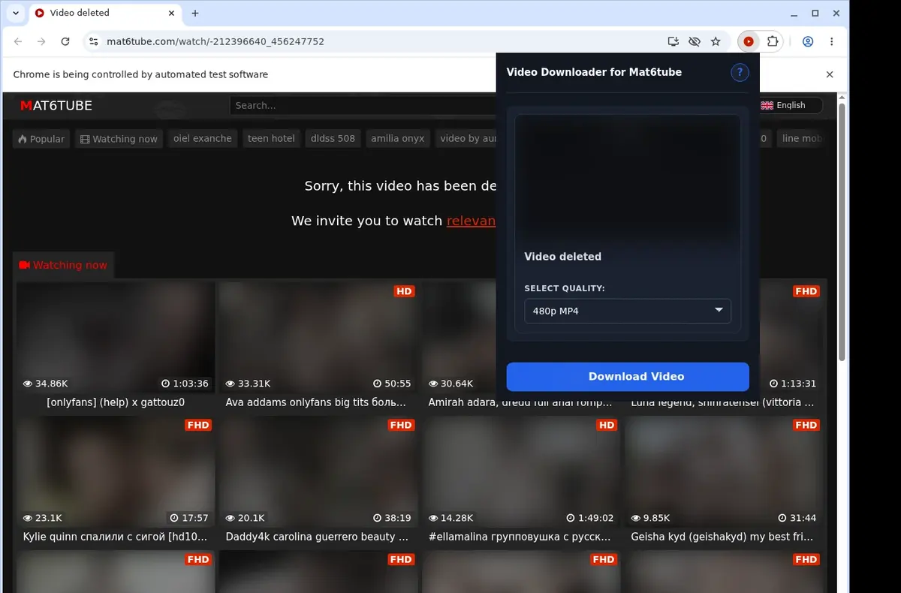Image resolution: width=901 pixels, height=593 pixels.
Task: Open Chrome's three-dot menu
Action: click(832, 41)
